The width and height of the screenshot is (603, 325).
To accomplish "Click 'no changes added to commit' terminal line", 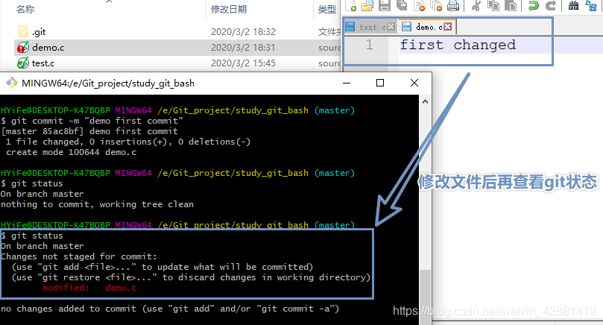I will point(170,309).
